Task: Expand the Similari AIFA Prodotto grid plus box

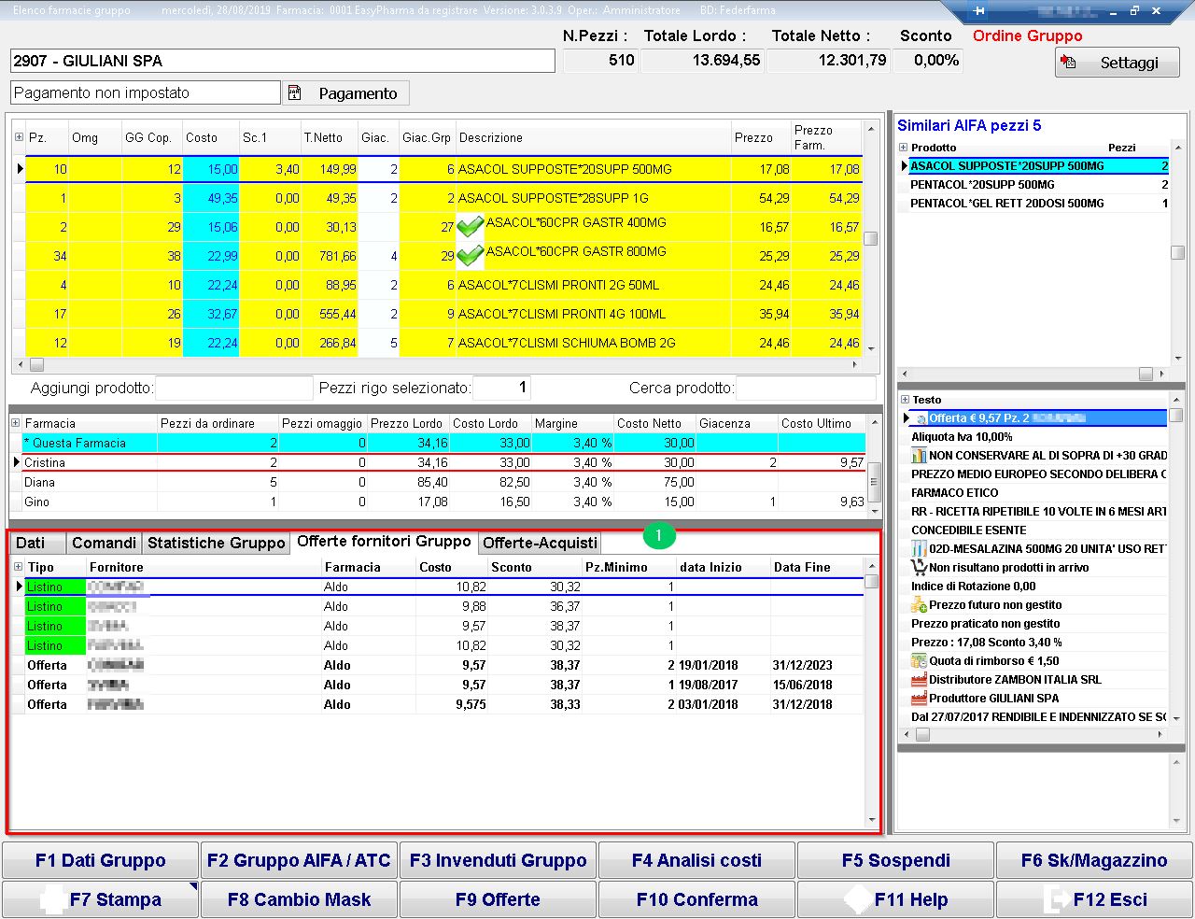Action: tap(903, 148)
